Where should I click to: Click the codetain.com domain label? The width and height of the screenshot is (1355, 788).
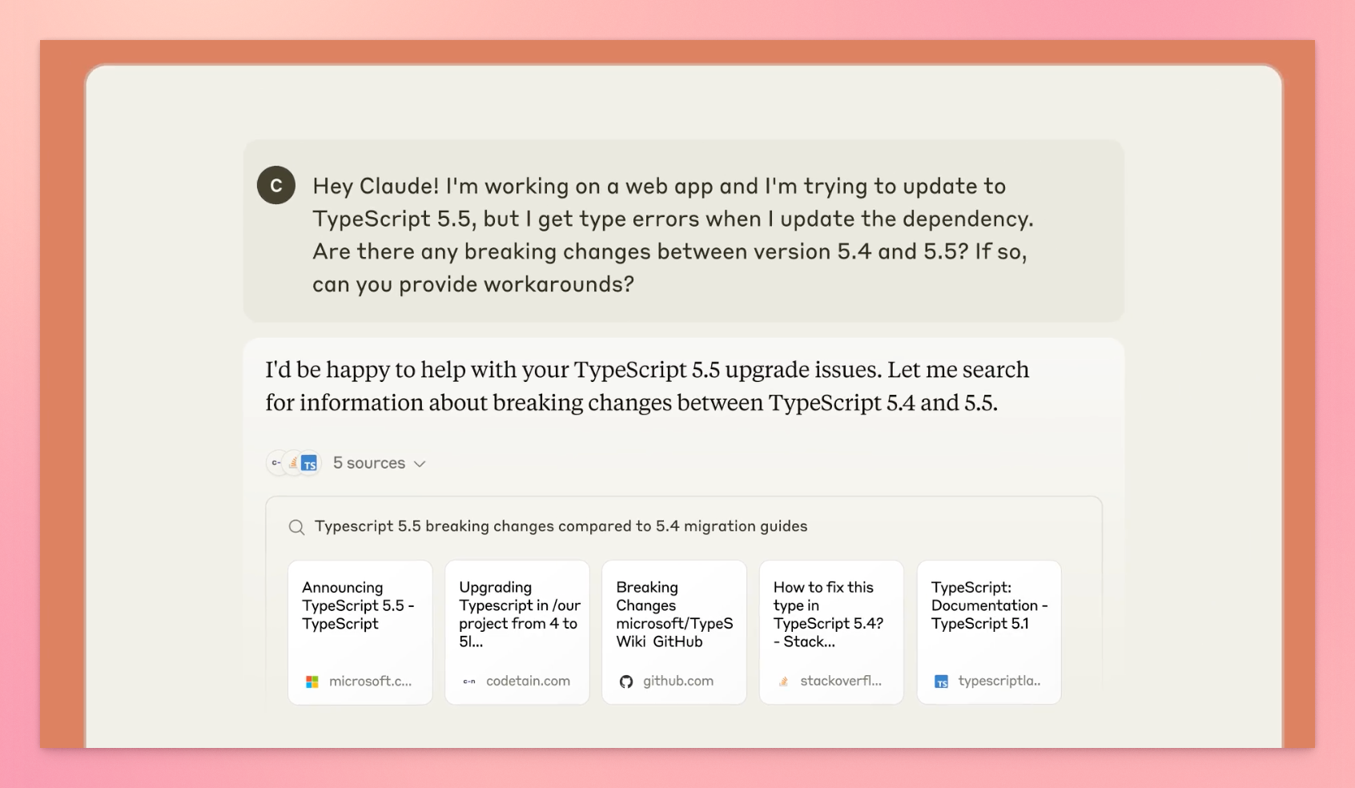[528, 681]
